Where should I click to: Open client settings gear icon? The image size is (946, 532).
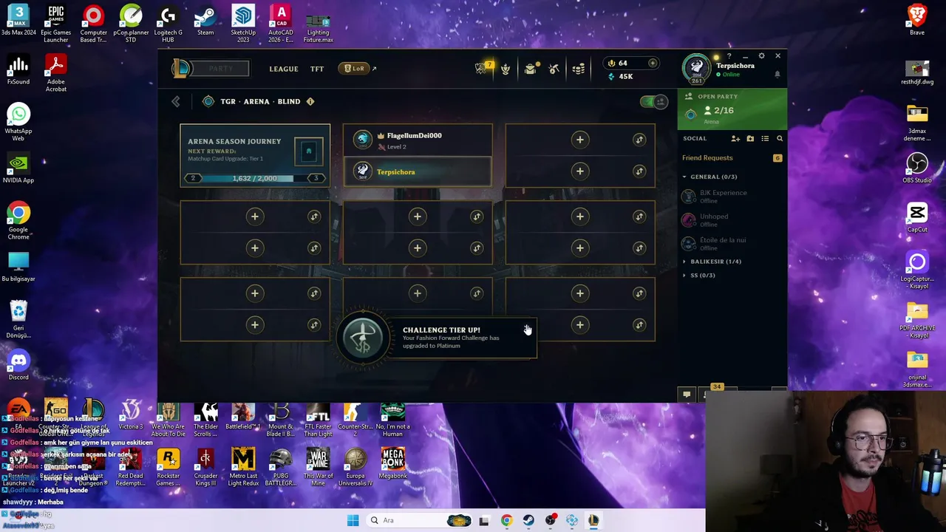761,56
